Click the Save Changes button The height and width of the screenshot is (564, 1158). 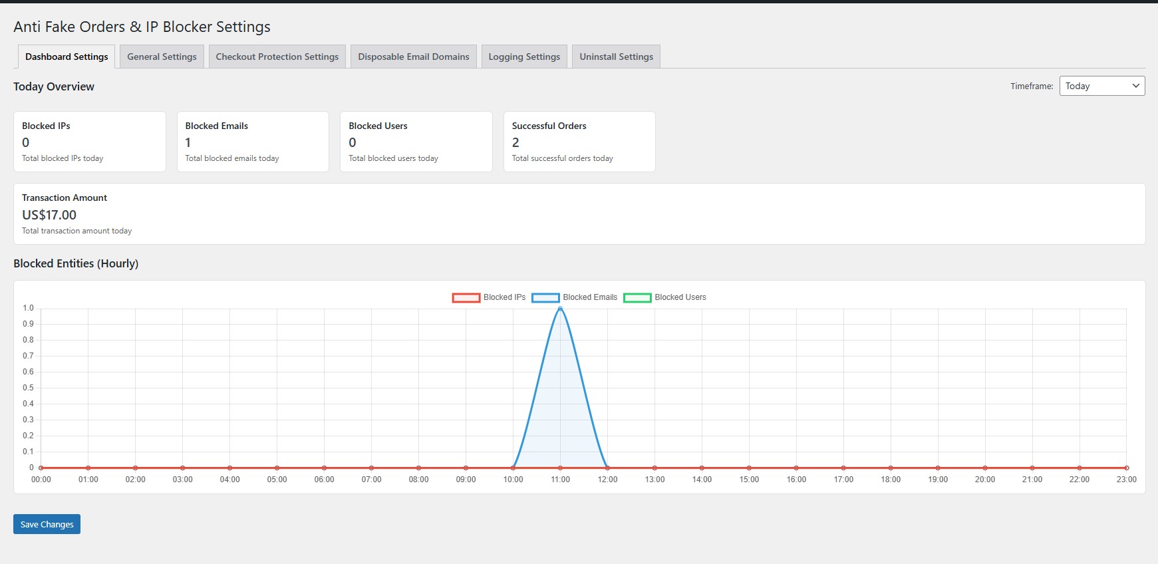pyautogui.click(x=47, y=524)
